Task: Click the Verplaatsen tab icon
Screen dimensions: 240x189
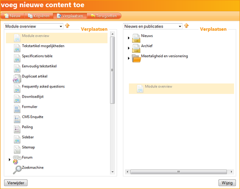Action: coord(59,16)
